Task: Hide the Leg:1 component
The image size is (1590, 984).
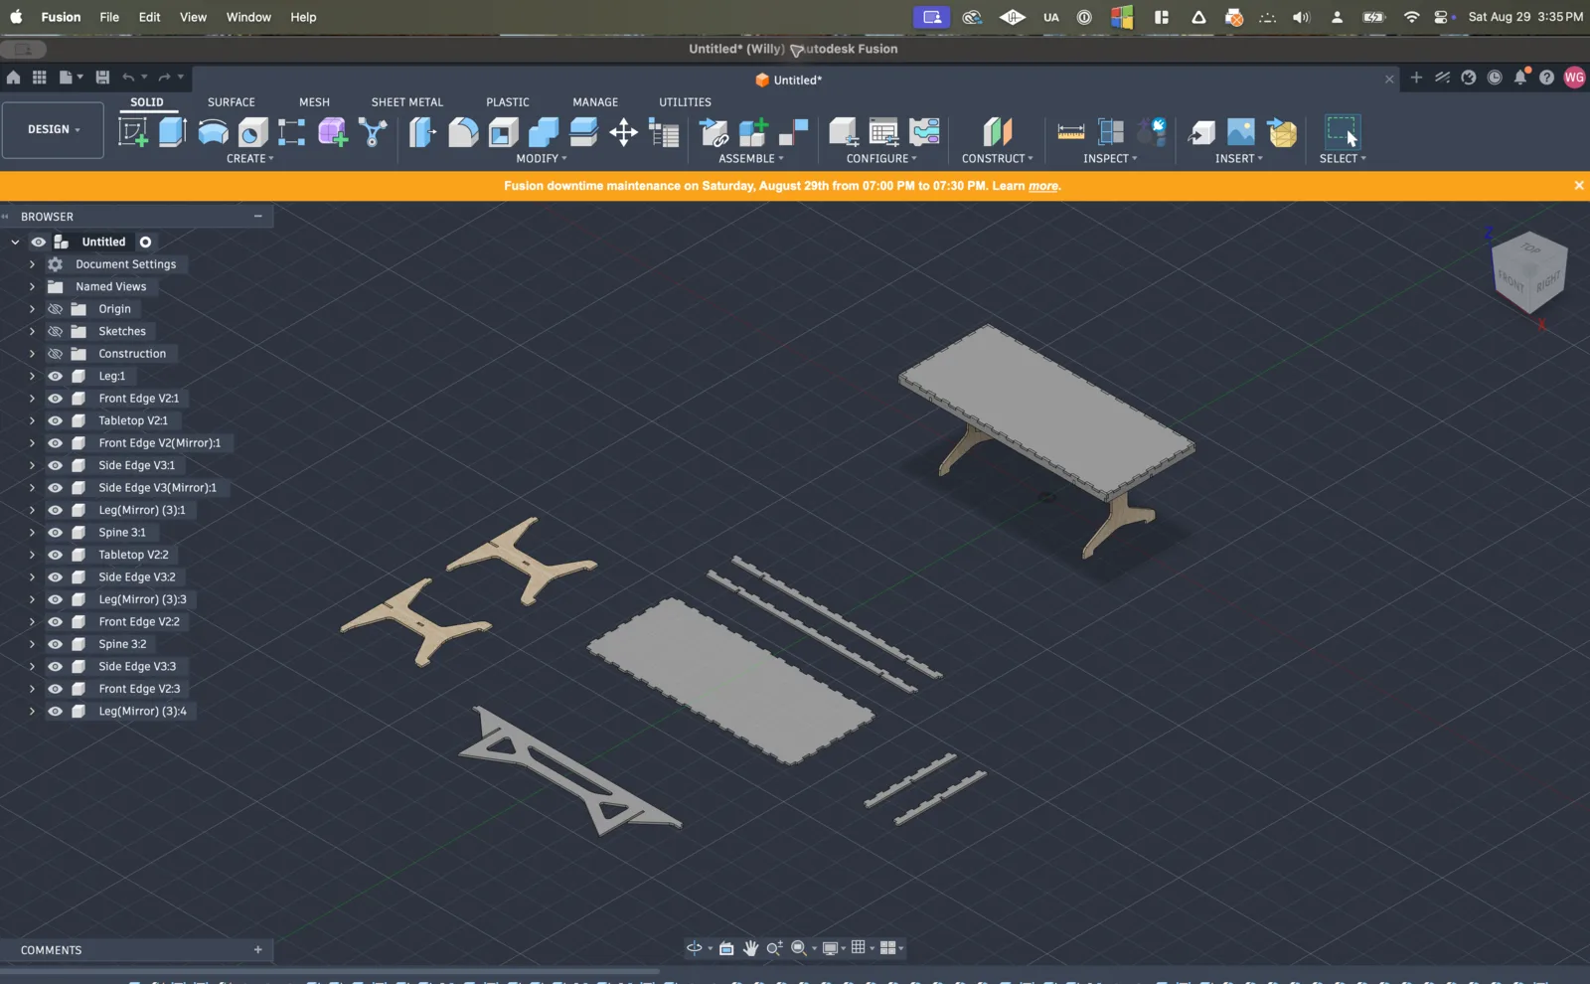Action: coord(55,377)
